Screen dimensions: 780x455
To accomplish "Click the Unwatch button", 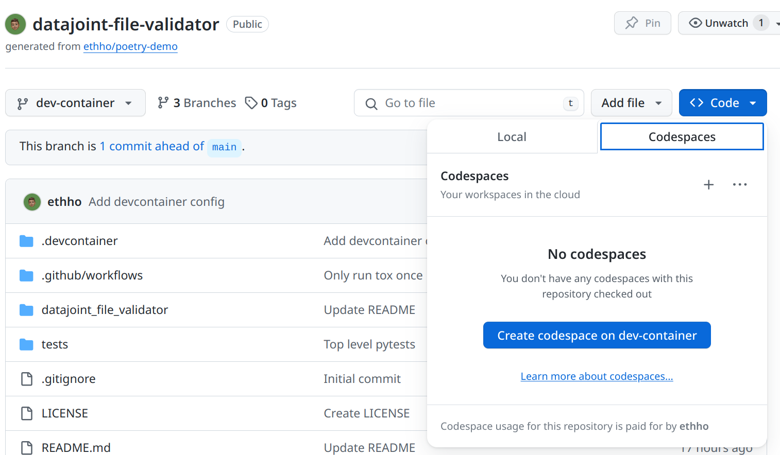I will click(725, 23).
